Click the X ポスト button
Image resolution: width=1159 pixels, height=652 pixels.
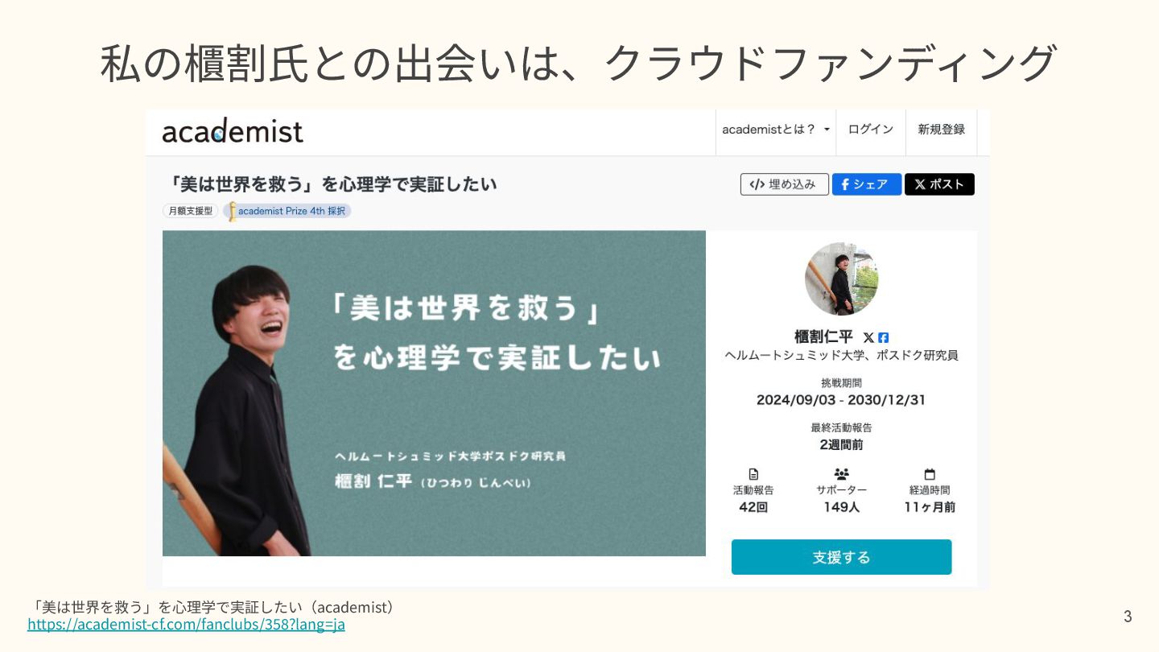(x=939, y=184)
